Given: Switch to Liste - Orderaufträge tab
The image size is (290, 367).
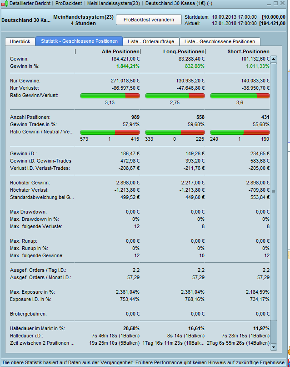Looking at the screenshot, I should coord(151,41).
